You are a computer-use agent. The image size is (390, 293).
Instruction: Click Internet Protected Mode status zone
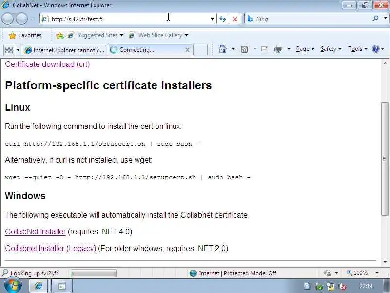[233, 273]
